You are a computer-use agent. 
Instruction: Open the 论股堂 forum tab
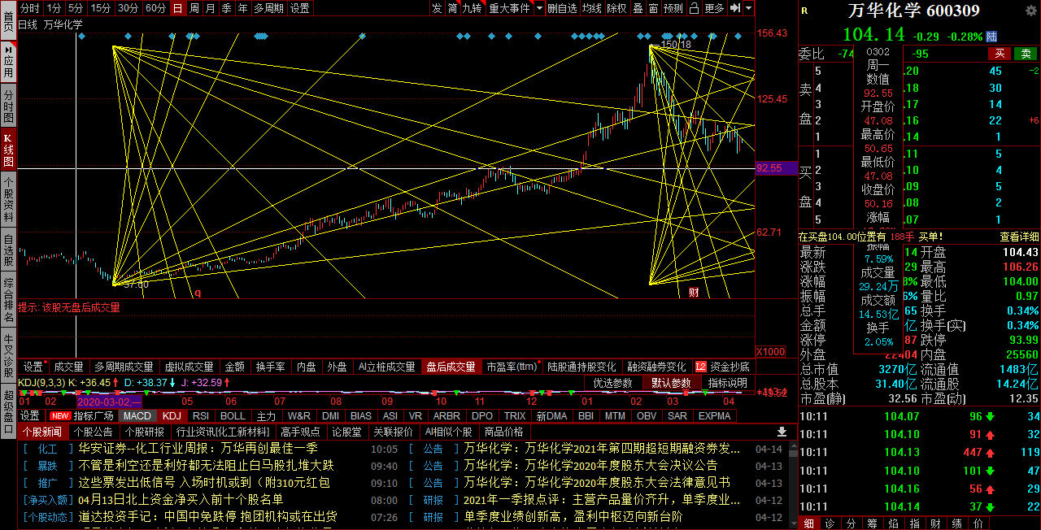(346, 432)
